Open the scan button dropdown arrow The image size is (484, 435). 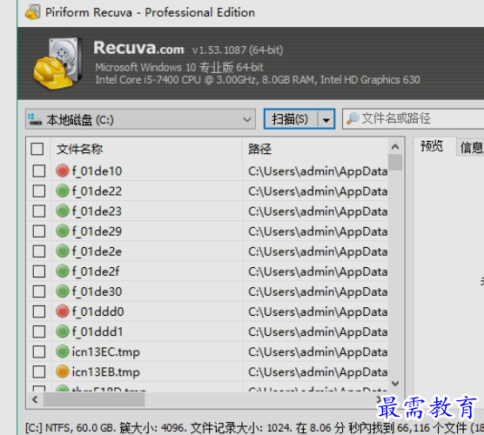click(x=326, y=119)
